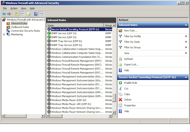Select Connection Security Rules in the tree
This screenshot has width=190, height=132.
26,31
